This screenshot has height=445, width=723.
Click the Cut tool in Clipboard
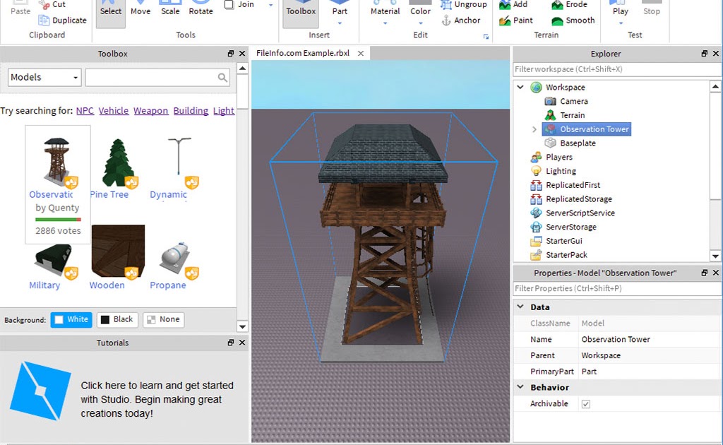tap(52, 5)
